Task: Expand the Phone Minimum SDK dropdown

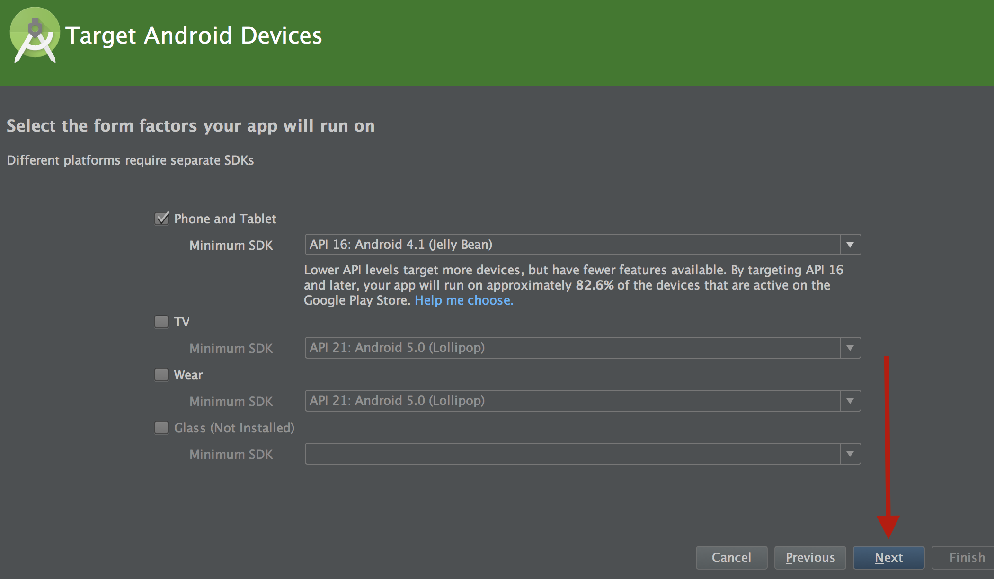Action: pos(852,244)
